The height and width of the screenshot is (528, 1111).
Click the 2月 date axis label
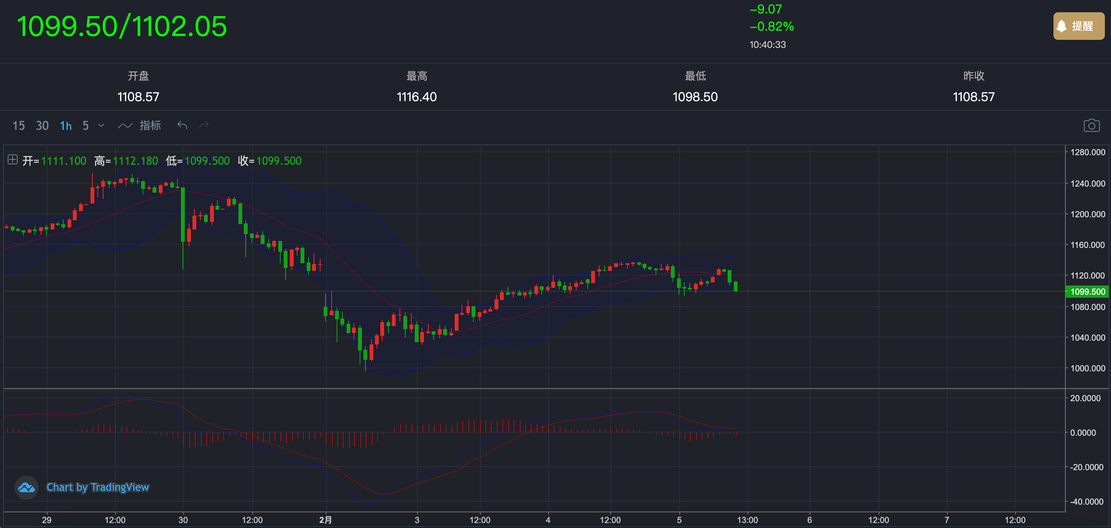[325, 520]
